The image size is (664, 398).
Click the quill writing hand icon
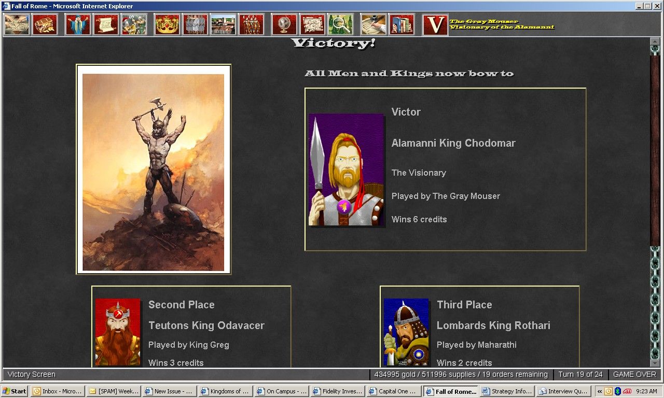(374, 24)
